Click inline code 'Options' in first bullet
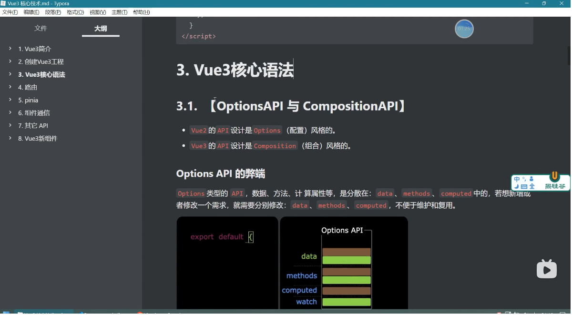This screenshot has width=572, height=315. pyautogui.click(x=267, y=131)
